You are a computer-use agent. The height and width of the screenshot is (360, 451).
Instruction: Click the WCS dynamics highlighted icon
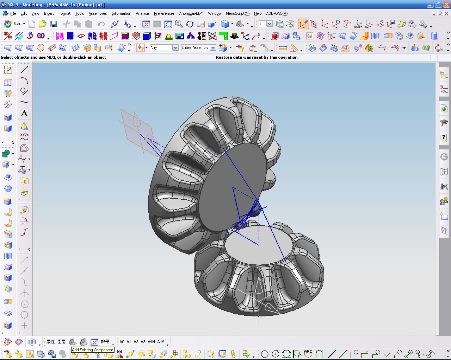pos(303,24)
